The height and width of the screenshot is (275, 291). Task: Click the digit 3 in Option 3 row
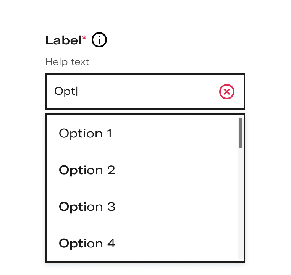coord(111,207)
